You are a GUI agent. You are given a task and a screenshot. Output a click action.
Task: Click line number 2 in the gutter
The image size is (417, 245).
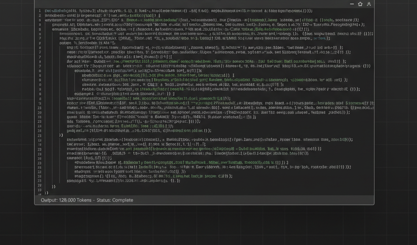40,15
